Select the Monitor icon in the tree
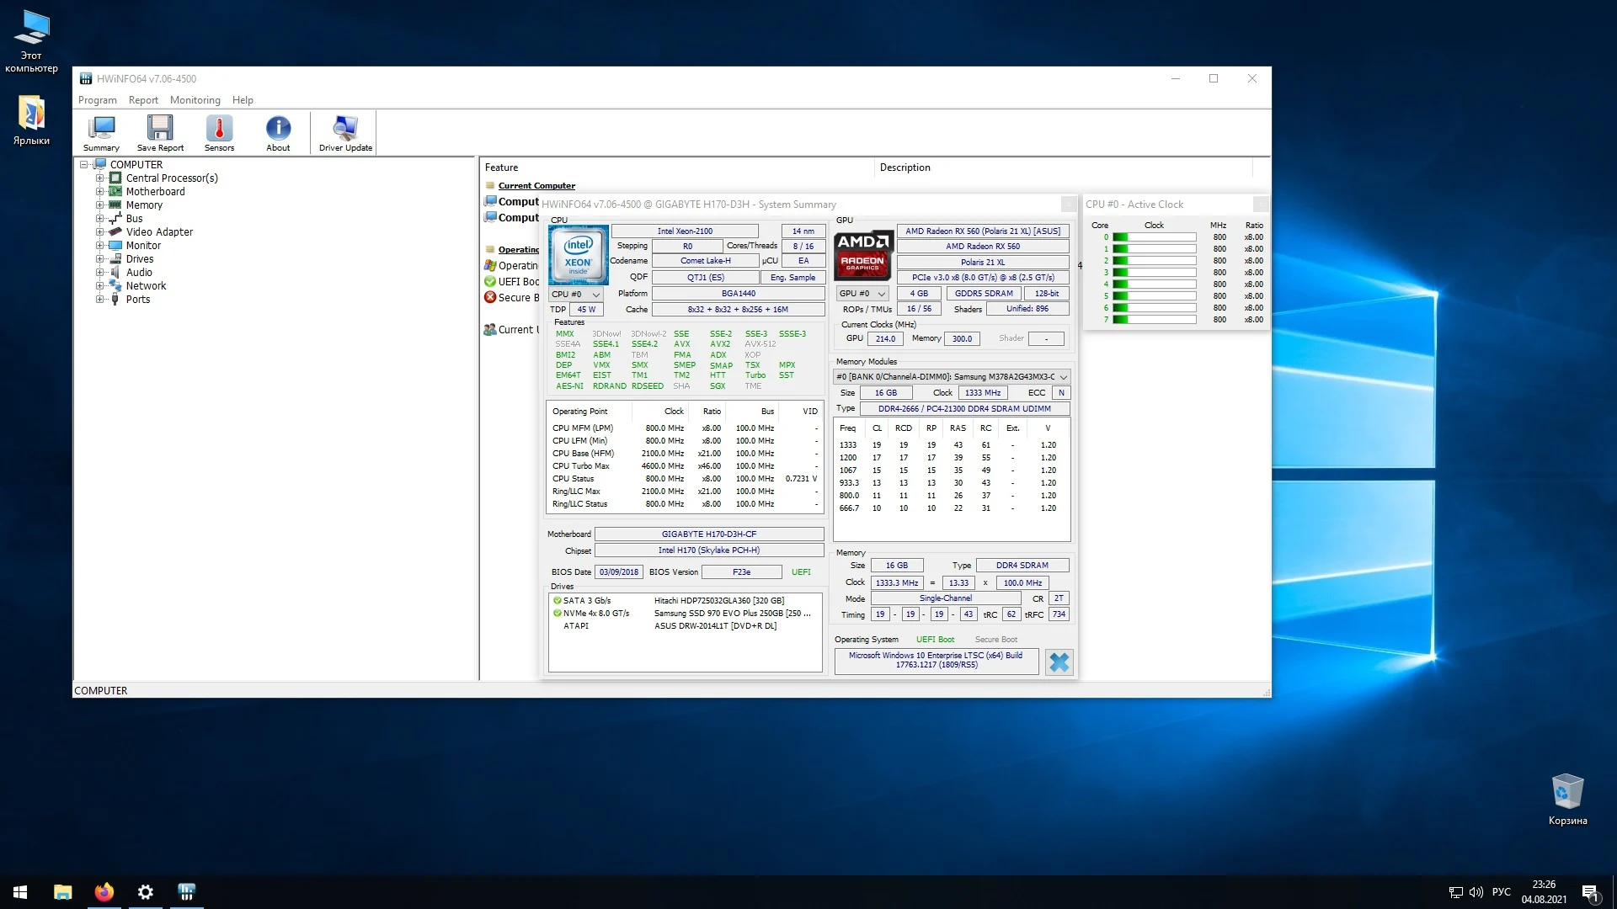This screenshot has height=909, width=1617. tap(115, 246)
